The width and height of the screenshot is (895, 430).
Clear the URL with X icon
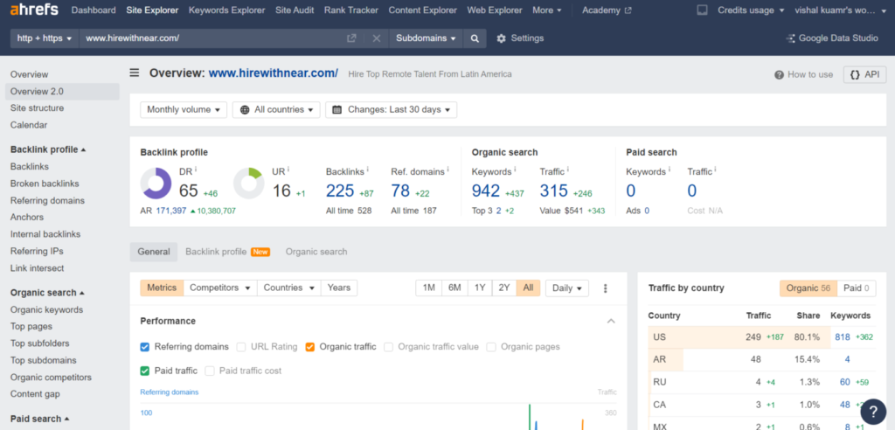(377, 38)
